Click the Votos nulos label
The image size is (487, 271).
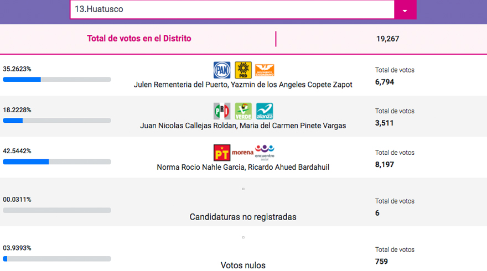click(x=243, y=265)
